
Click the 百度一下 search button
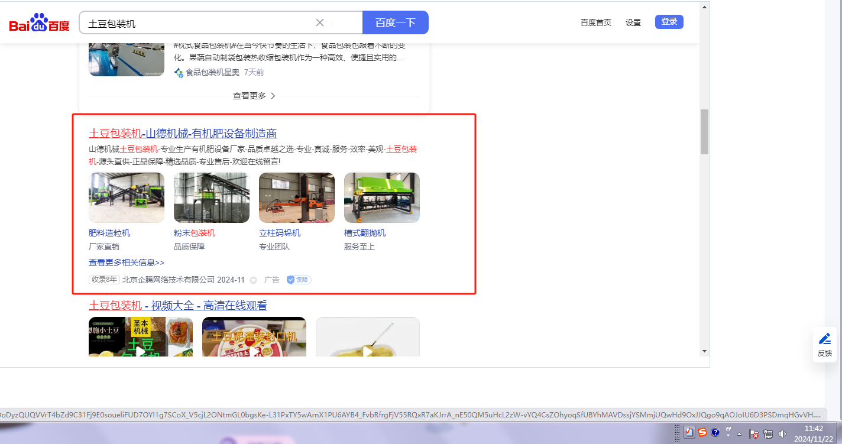(396, 22)
